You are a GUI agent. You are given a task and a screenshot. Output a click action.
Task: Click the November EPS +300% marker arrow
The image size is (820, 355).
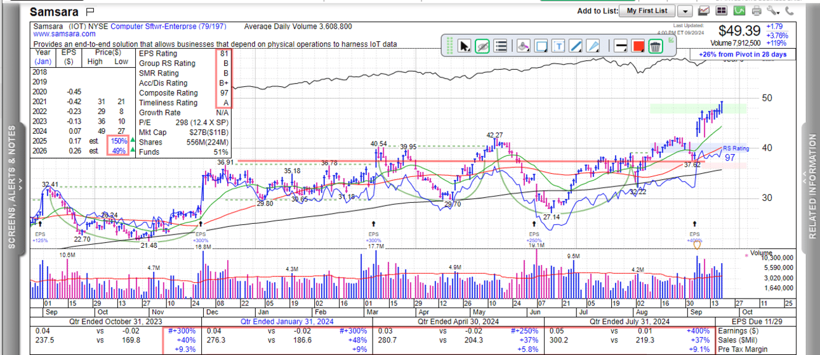pyautogui.click(x=201, y=223)
